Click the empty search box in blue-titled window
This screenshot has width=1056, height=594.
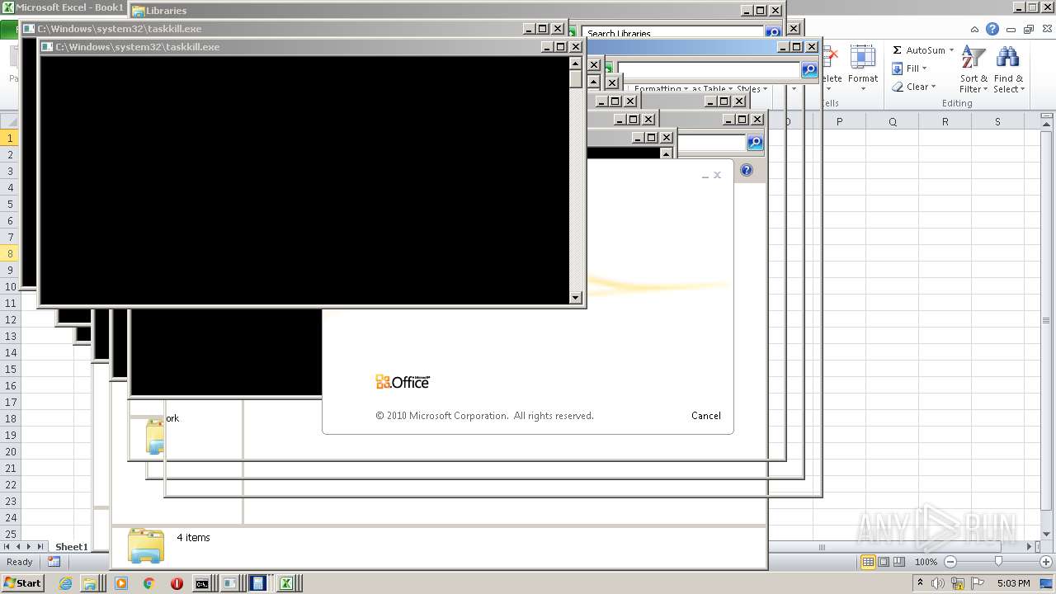pyautogui.click(x=709, y=69)
